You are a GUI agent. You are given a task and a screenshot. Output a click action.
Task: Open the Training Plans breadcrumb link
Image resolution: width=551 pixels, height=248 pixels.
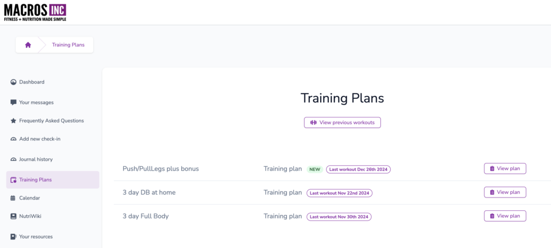pos(68,45)
